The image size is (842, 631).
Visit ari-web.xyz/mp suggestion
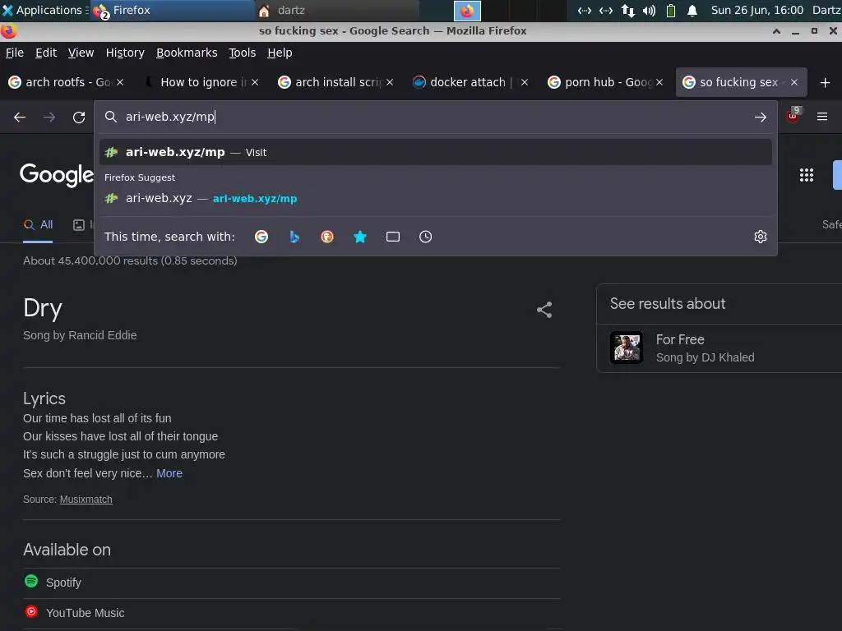tap(436, 152)
